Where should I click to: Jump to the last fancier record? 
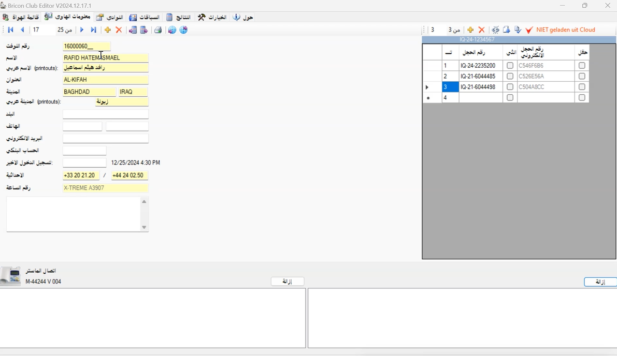point(94,30)
